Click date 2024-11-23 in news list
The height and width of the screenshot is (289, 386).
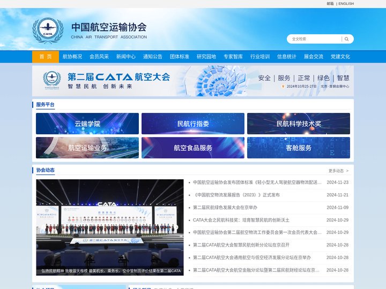(x=338, y=182)
